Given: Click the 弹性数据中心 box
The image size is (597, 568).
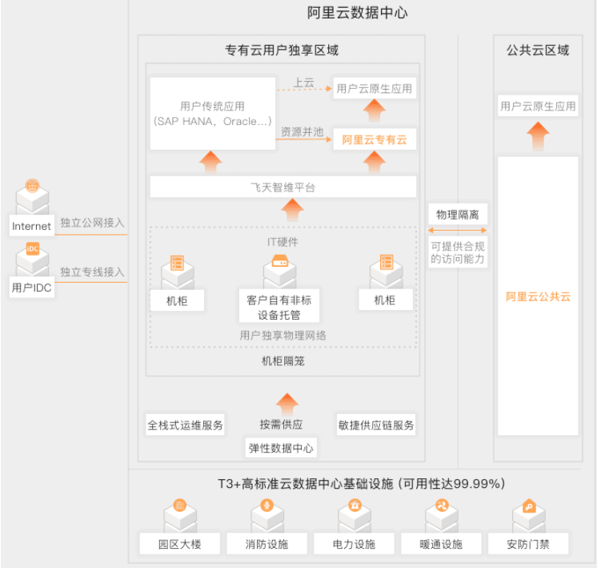Looking at the screenshot, I should (281, 448).
